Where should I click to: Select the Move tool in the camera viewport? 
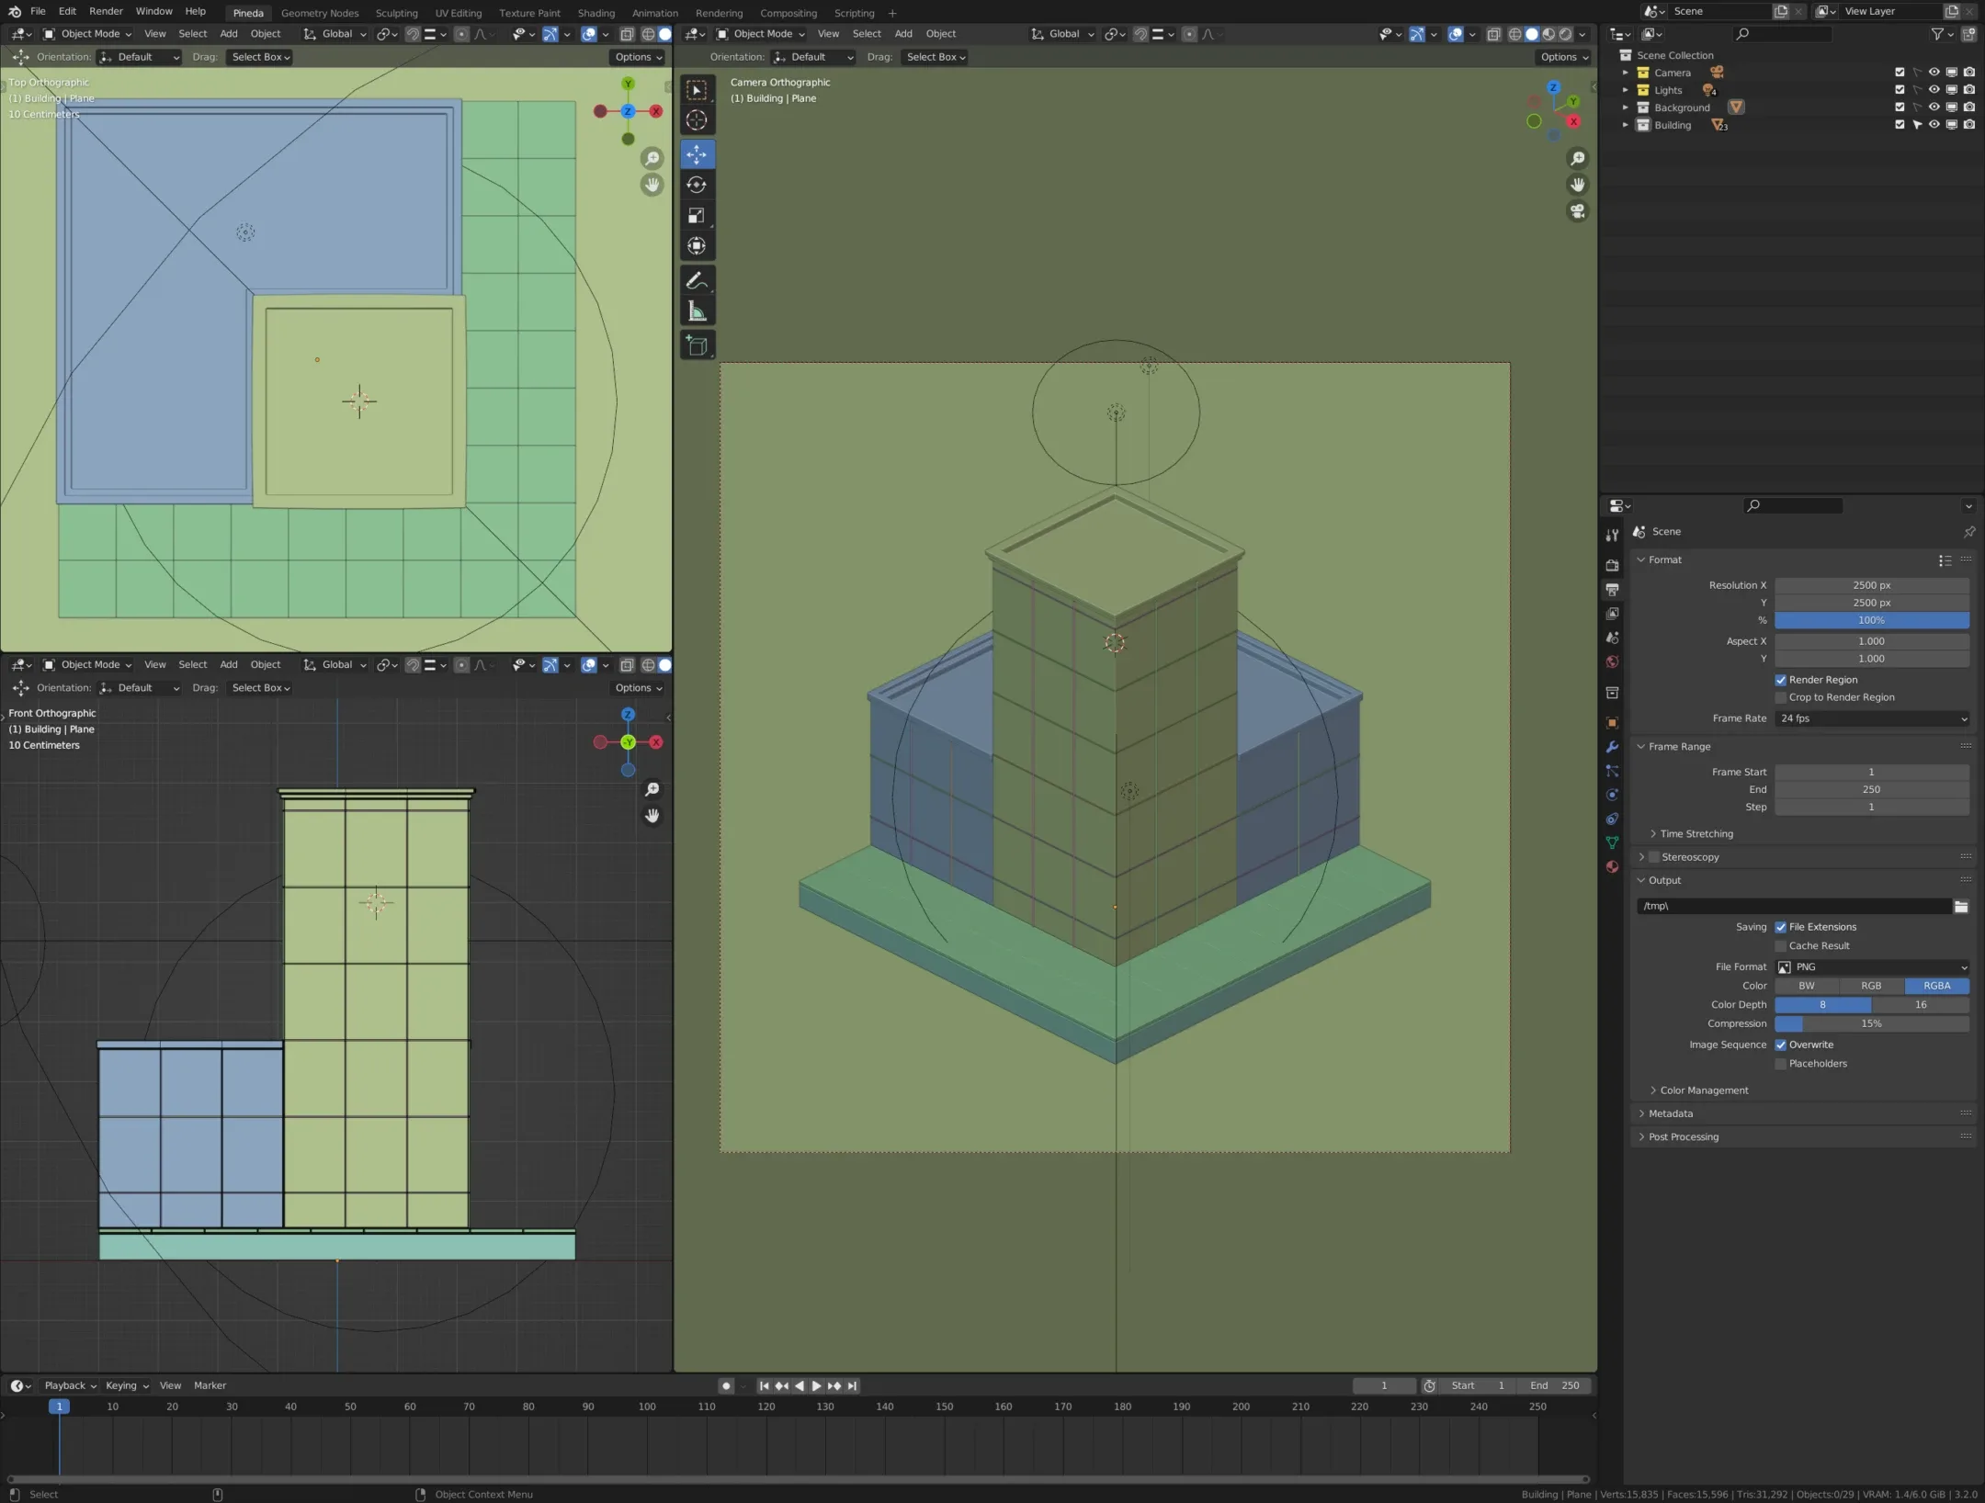click(697, 154)
